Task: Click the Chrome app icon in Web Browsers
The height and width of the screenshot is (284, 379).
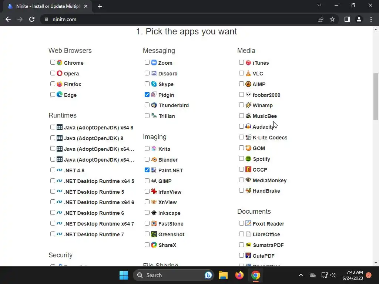Action: pos(60,62)
